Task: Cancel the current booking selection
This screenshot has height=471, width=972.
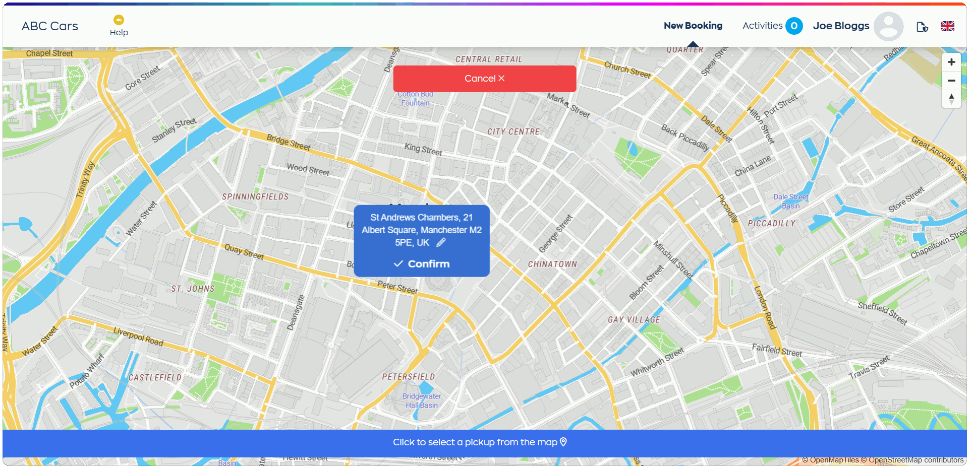Action: tap(484, 79)
